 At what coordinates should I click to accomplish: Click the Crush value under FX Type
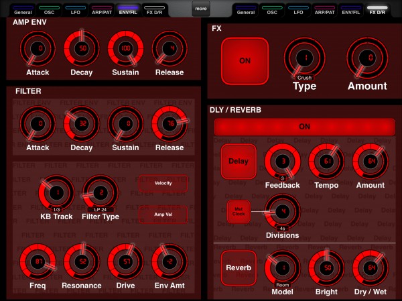(305, 78)
